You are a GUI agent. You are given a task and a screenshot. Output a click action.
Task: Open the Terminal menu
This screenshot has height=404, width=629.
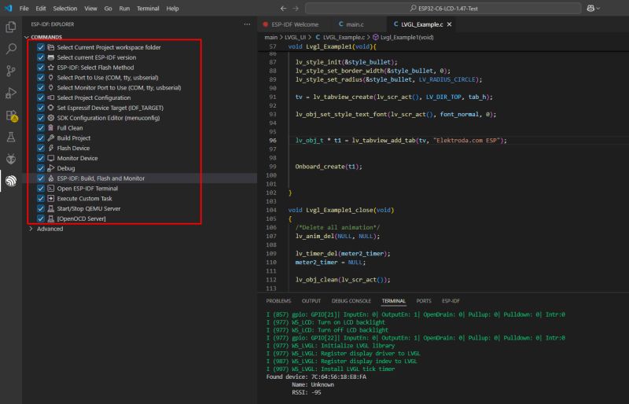(x=148, y=9)
